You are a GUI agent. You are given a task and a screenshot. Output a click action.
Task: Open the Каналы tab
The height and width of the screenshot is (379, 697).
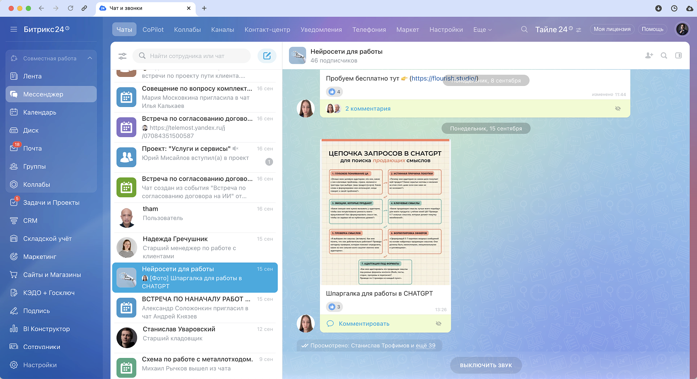click(223, 29)
